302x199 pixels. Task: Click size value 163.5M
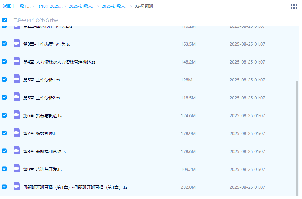point(188,44)
